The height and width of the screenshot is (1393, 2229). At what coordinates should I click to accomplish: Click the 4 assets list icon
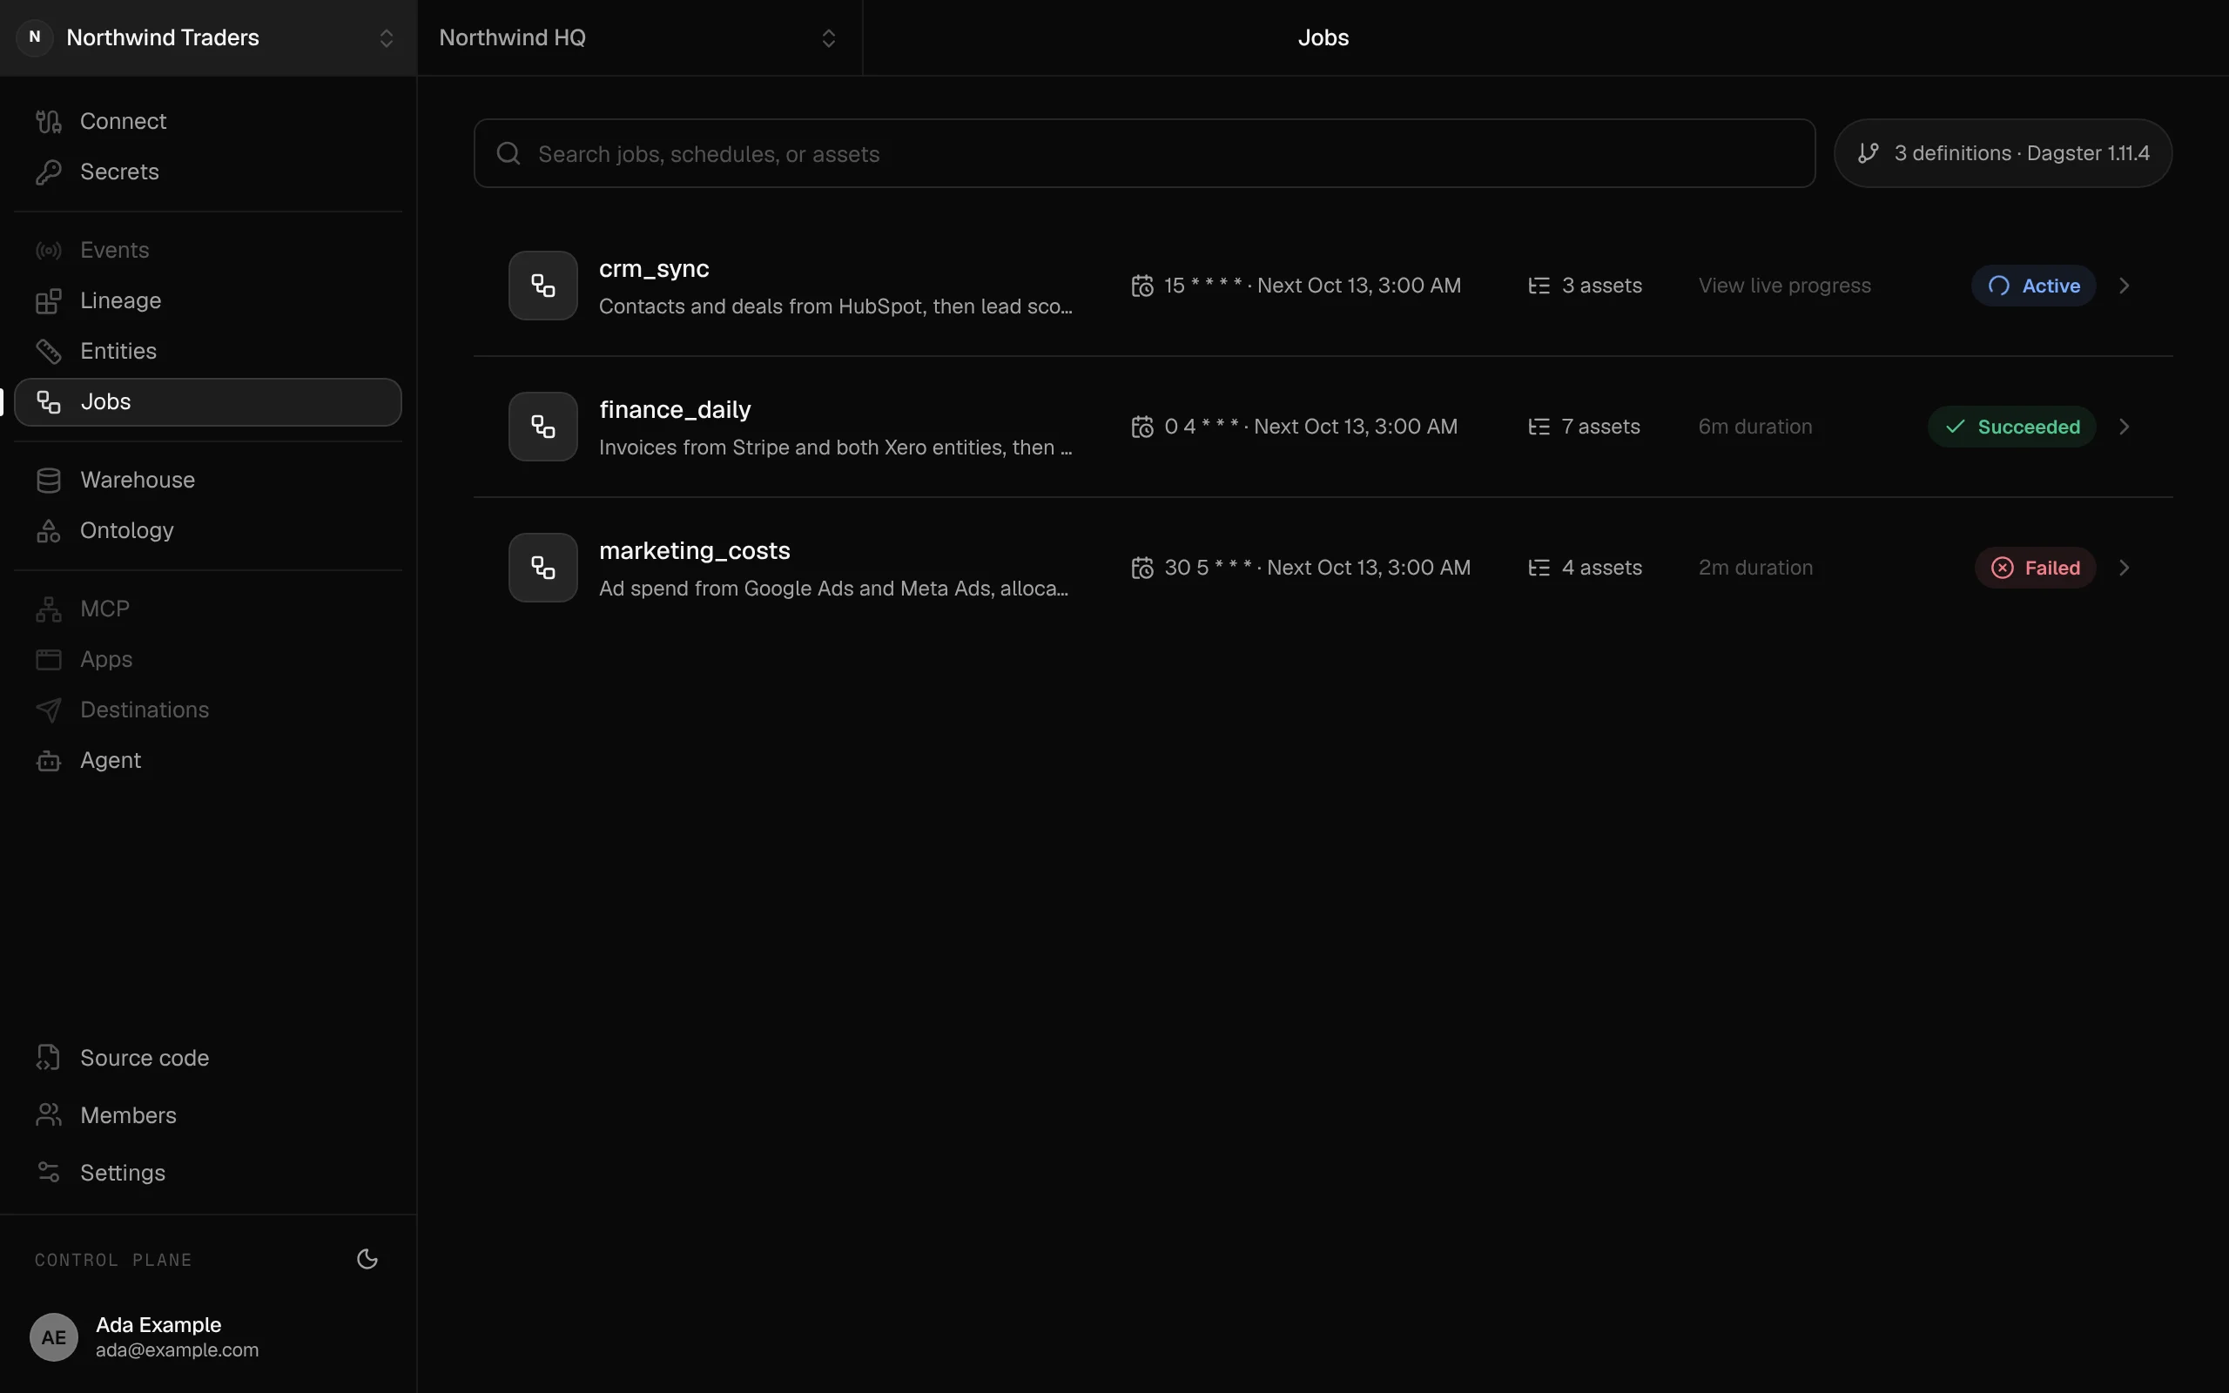(1539, 569)
